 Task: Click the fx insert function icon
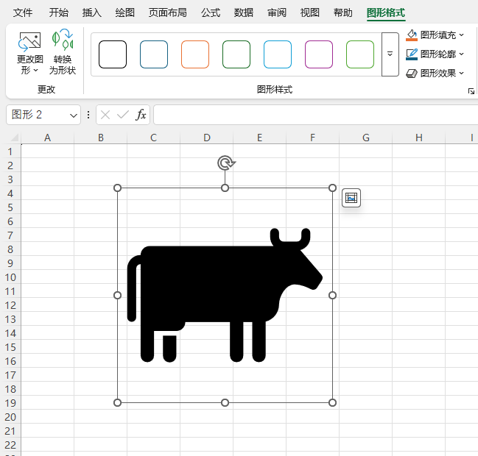click(141, 115)
